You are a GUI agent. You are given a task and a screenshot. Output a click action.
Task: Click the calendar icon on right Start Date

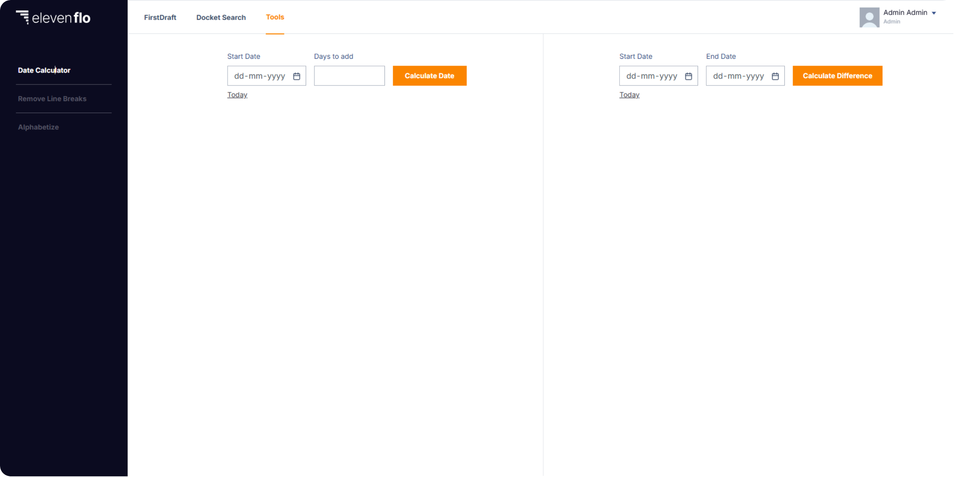[689, 75]
